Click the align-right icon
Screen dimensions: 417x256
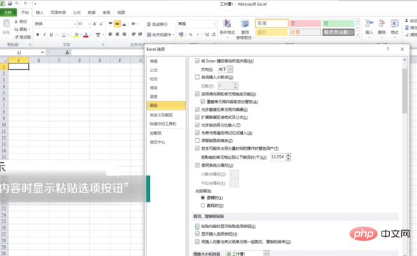pyautogui.click(x=124, y=34)
